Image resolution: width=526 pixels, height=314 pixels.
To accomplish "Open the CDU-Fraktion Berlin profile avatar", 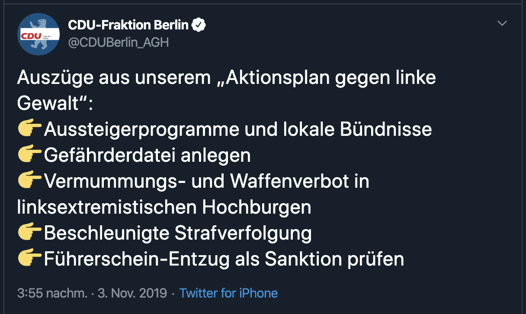I will pyautogui.click(x=38, y=34).
